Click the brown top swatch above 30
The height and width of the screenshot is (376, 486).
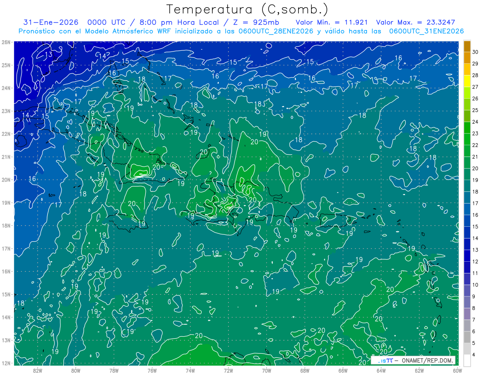coord(467,46)
